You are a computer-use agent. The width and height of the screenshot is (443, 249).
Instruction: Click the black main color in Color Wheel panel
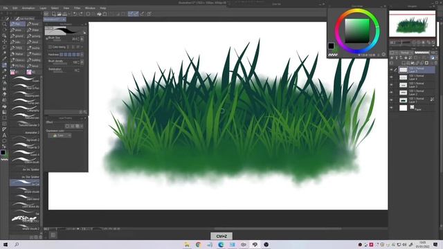pyautogui.click(x=331, y=46)
